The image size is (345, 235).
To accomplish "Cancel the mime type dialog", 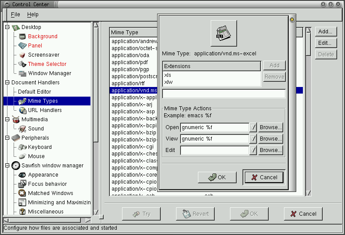I will click(x=264, y=177).
